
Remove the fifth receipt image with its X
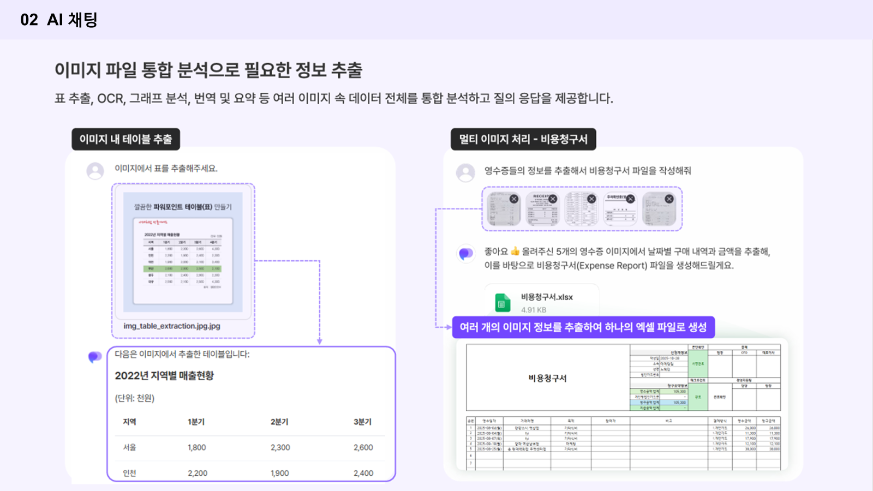[x=669, y=199]
